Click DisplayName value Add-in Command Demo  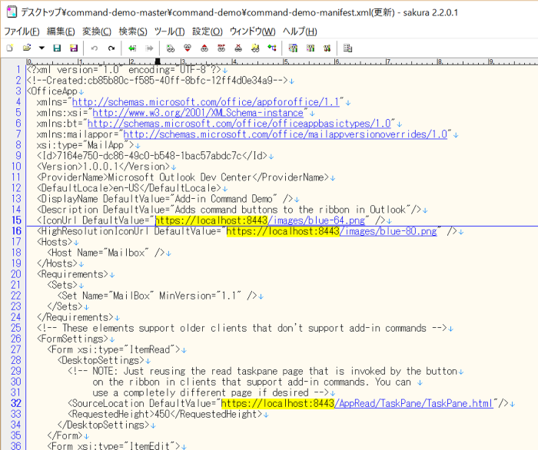pyautogui.click(x=224, y=199)
